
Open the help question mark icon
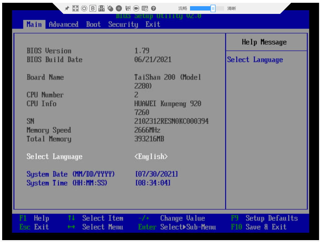coord(154,8)
